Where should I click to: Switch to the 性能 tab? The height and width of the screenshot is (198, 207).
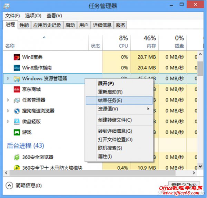tap(24, 25)
